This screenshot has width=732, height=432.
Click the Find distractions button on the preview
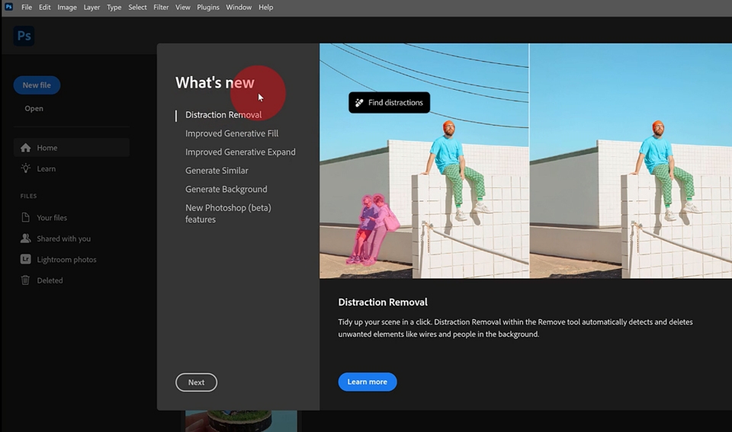390,103
